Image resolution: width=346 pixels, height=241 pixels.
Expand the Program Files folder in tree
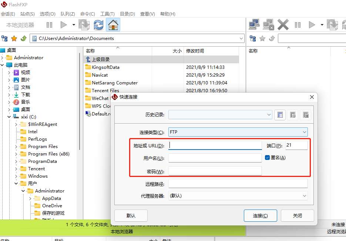click(17, 147)
